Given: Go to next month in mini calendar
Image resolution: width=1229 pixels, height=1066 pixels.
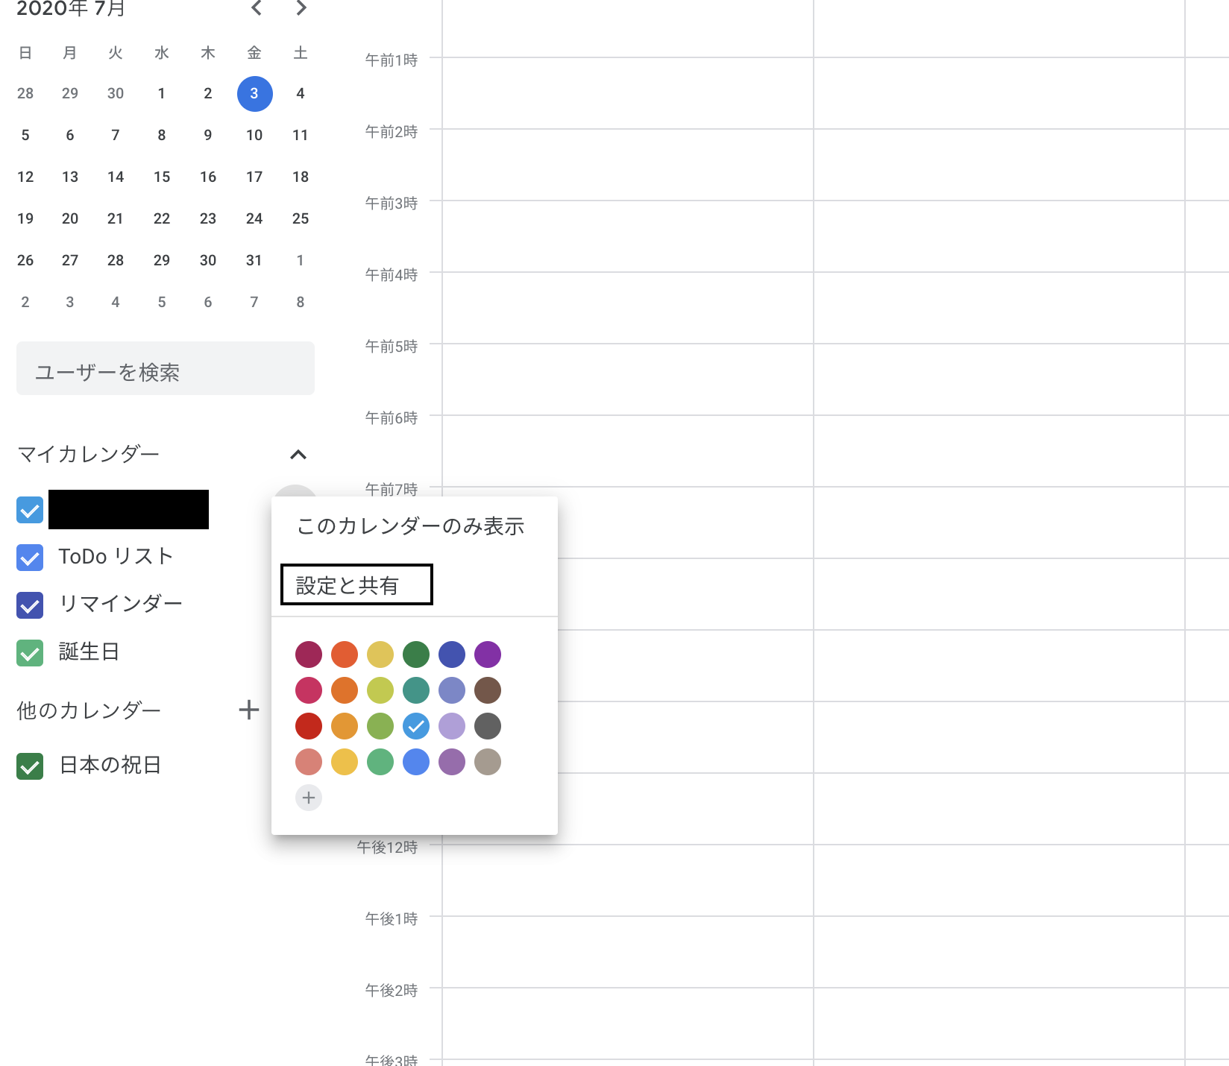Looking at the screenshot, I should pyautogui.click(x=301, y=8).
